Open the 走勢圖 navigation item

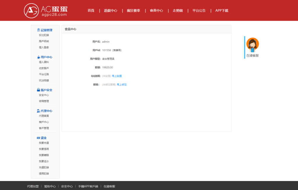178,10
